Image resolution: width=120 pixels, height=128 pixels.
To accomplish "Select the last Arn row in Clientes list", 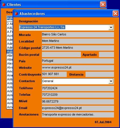I will pyautogui.click(x=10, y=107).
